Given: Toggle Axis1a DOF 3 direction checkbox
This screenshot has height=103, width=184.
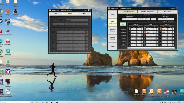Looking at the screenshot, I should [x=161, y=29].
